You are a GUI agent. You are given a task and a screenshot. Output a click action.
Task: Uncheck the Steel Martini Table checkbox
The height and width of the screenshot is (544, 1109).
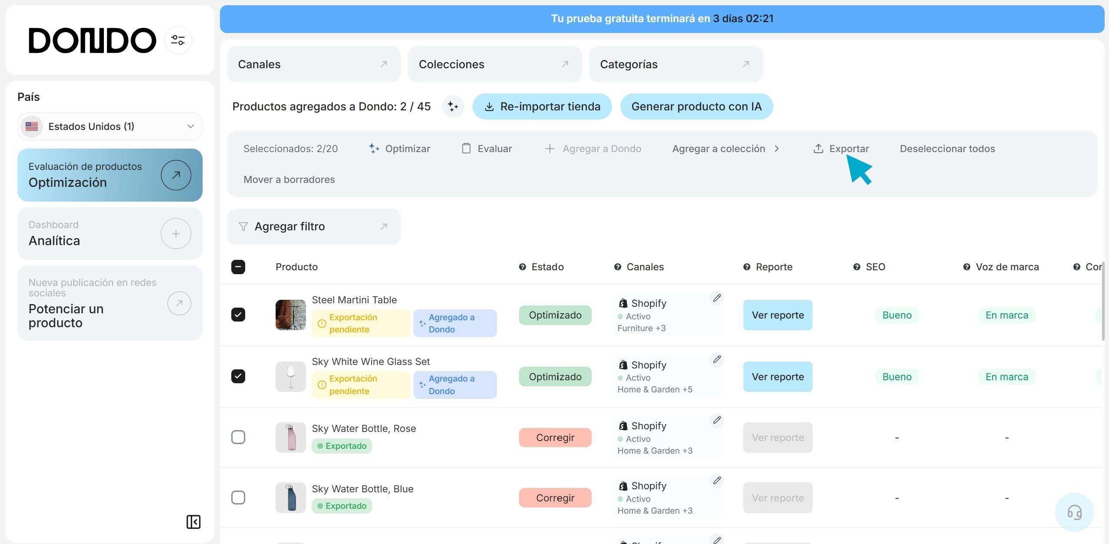tap(238, 315)
